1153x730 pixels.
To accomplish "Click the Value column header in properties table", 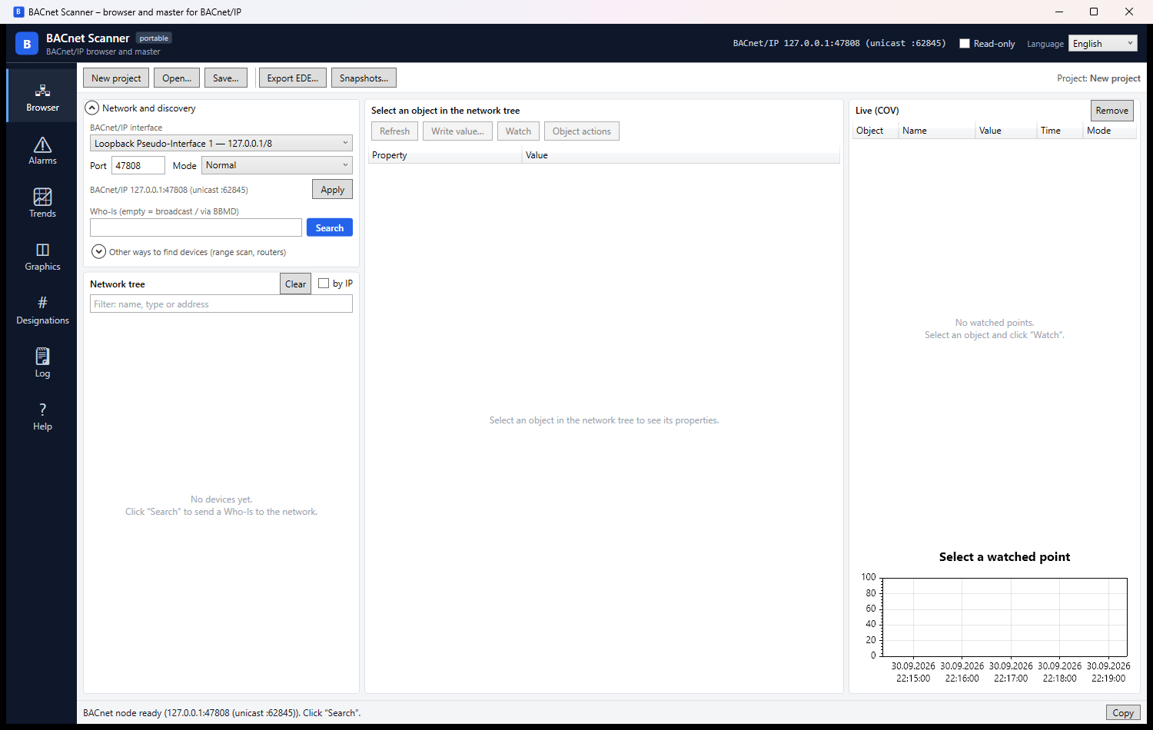I will point(681,155).
